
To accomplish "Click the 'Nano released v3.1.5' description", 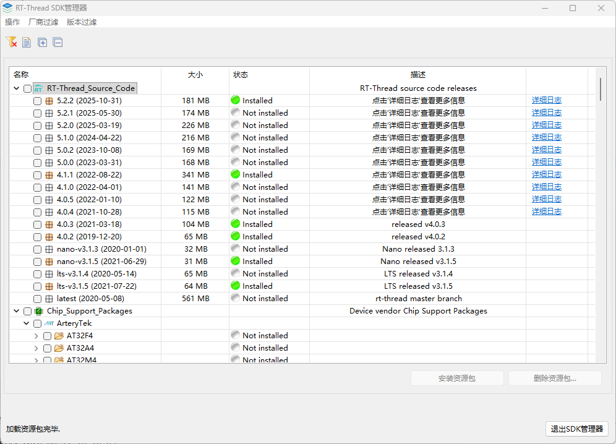I will pos(418,262).
